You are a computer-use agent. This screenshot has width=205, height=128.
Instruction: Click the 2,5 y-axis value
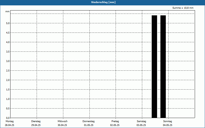coord(8,71)
